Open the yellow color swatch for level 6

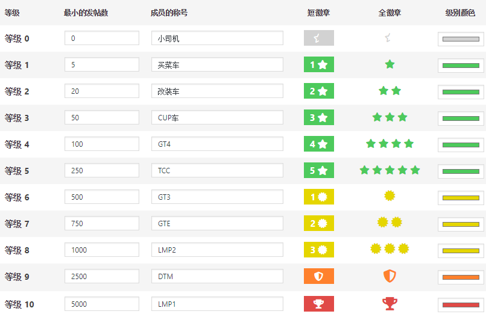(x=461, y=198)
